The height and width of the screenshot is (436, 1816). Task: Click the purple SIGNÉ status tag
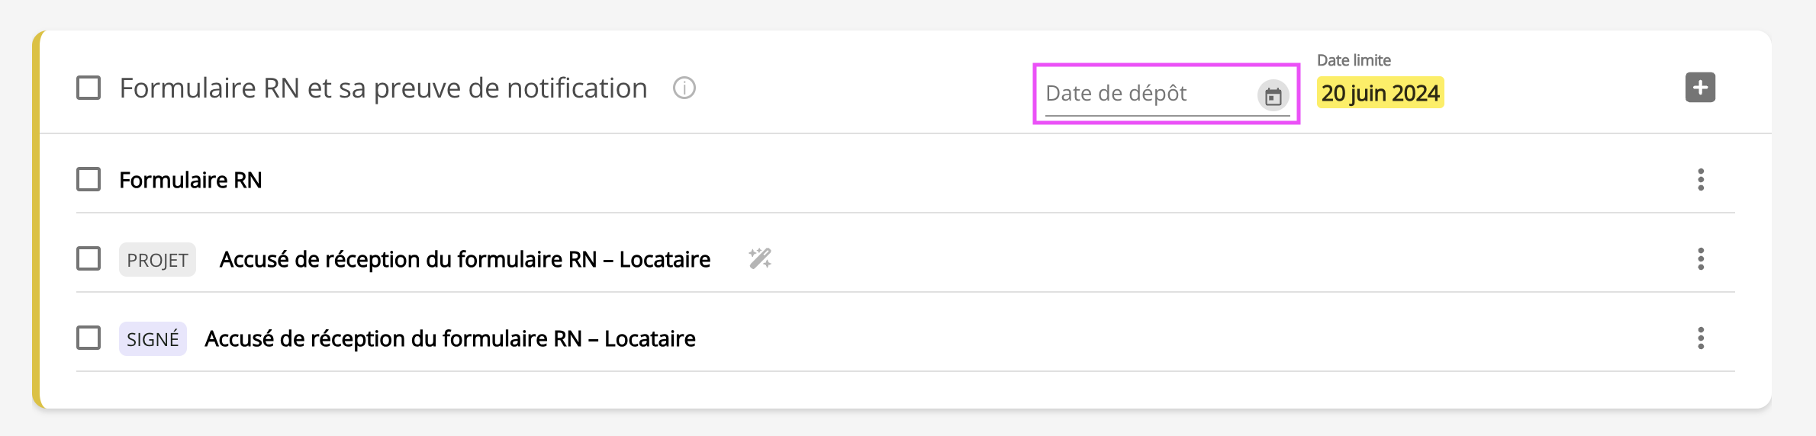[153, 339]
